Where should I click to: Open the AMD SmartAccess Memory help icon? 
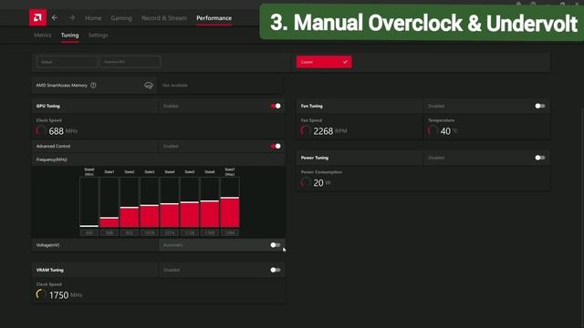pyautogui.click(x=93, y=85)
